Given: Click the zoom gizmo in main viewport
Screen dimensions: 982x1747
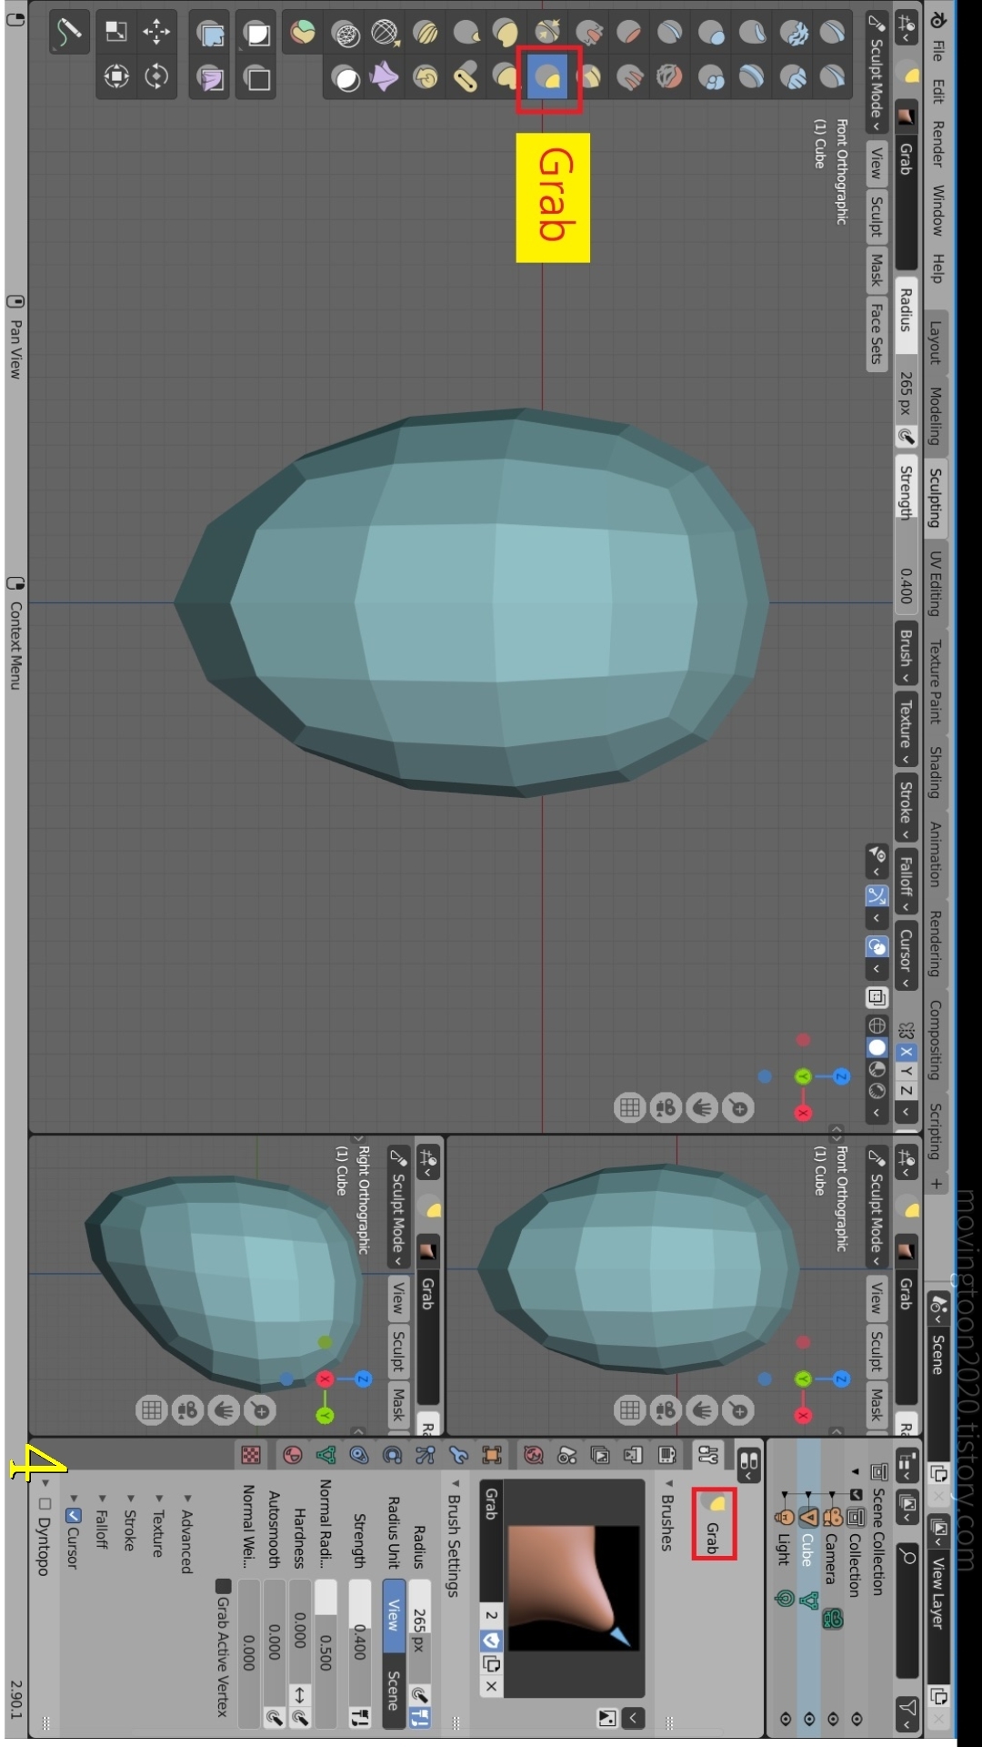Looking at the screenshot, I should click(x=739, y=1107).
